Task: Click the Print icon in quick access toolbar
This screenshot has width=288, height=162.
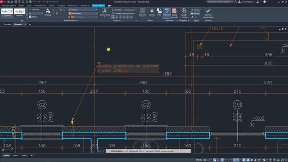Action: click(x=30, y=2)
